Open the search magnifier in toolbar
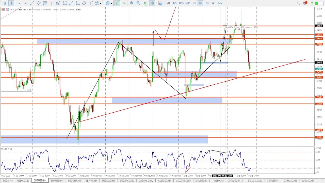This screenshot has width=325, height=183. (x=298, y=3)
